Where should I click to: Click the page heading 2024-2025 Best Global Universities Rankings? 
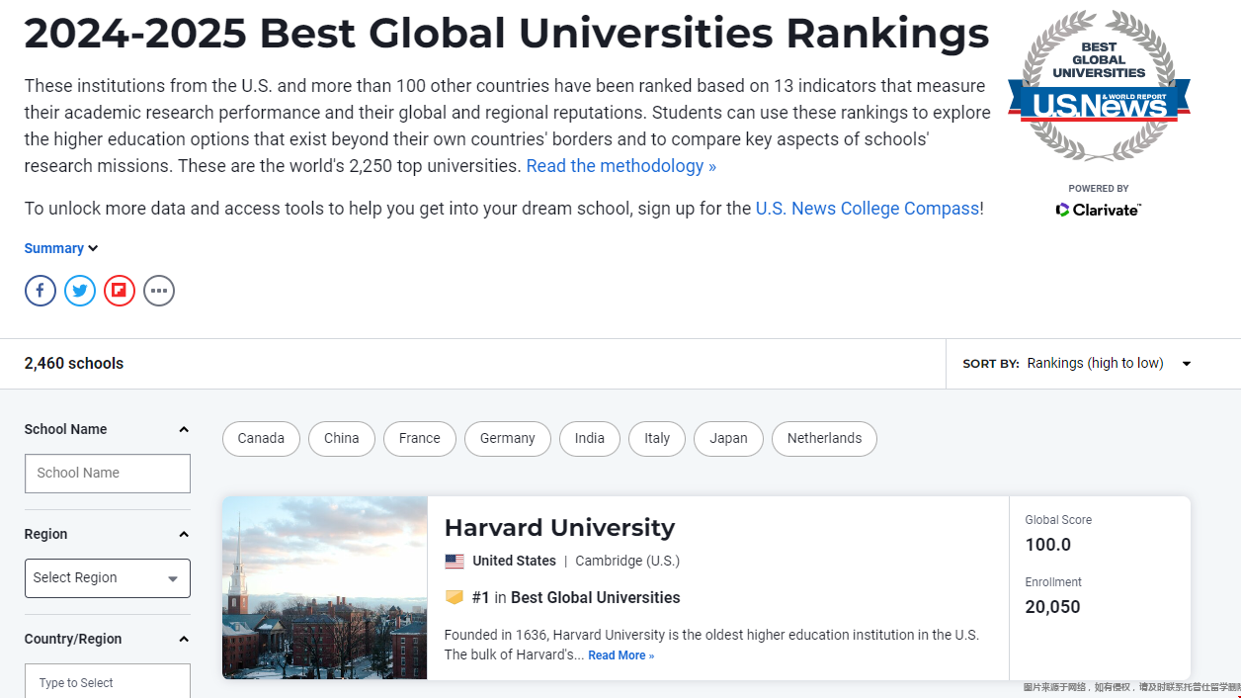click(x=507, y=34)
